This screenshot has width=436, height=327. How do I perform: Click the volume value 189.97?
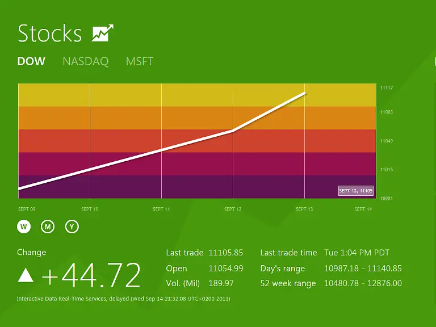pos(221,283)
